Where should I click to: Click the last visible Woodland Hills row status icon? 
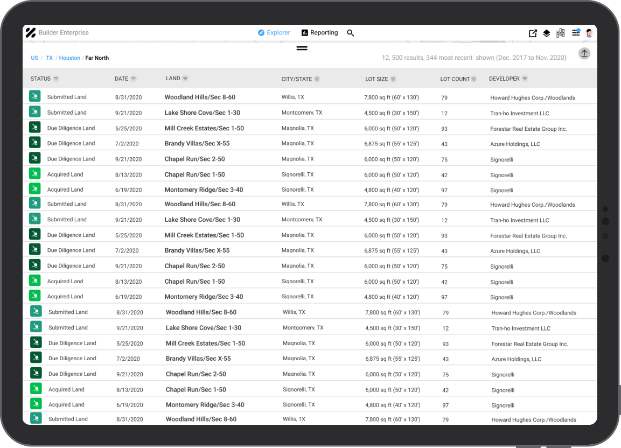(36, 418)
